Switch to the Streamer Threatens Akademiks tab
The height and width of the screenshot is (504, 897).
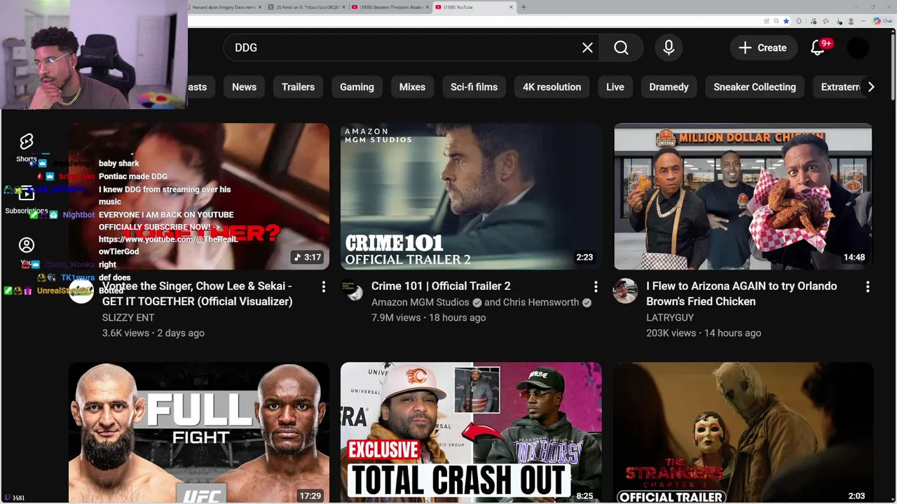pos(389,7)
